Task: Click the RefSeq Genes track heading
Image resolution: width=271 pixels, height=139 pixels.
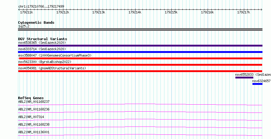Action: (x=31, y=98)
